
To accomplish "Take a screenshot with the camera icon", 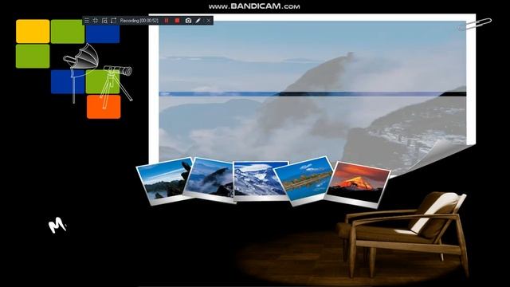I will click(x=188, y=21).
